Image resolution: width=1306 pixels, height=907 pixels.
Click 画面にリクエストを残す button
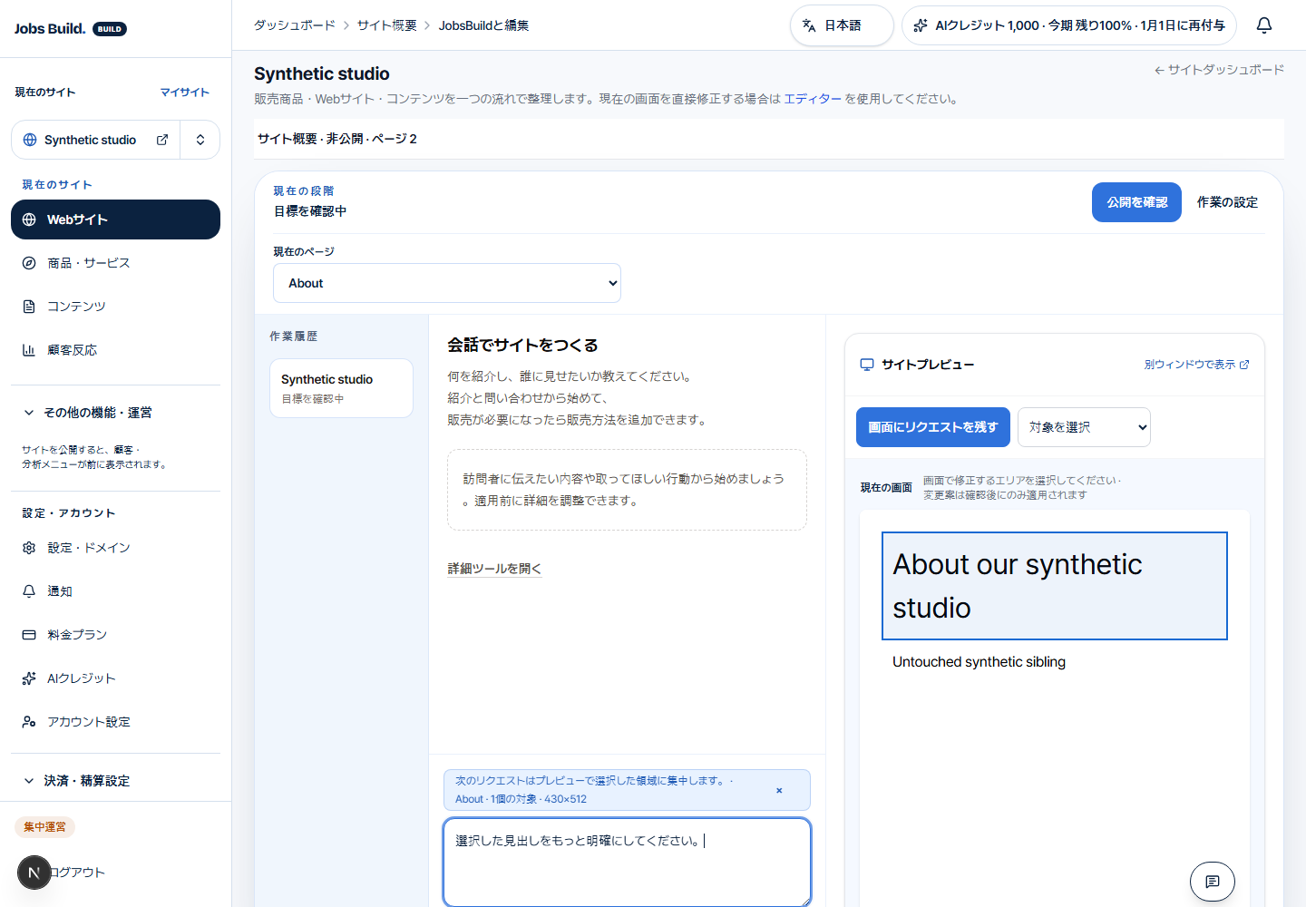933,427
